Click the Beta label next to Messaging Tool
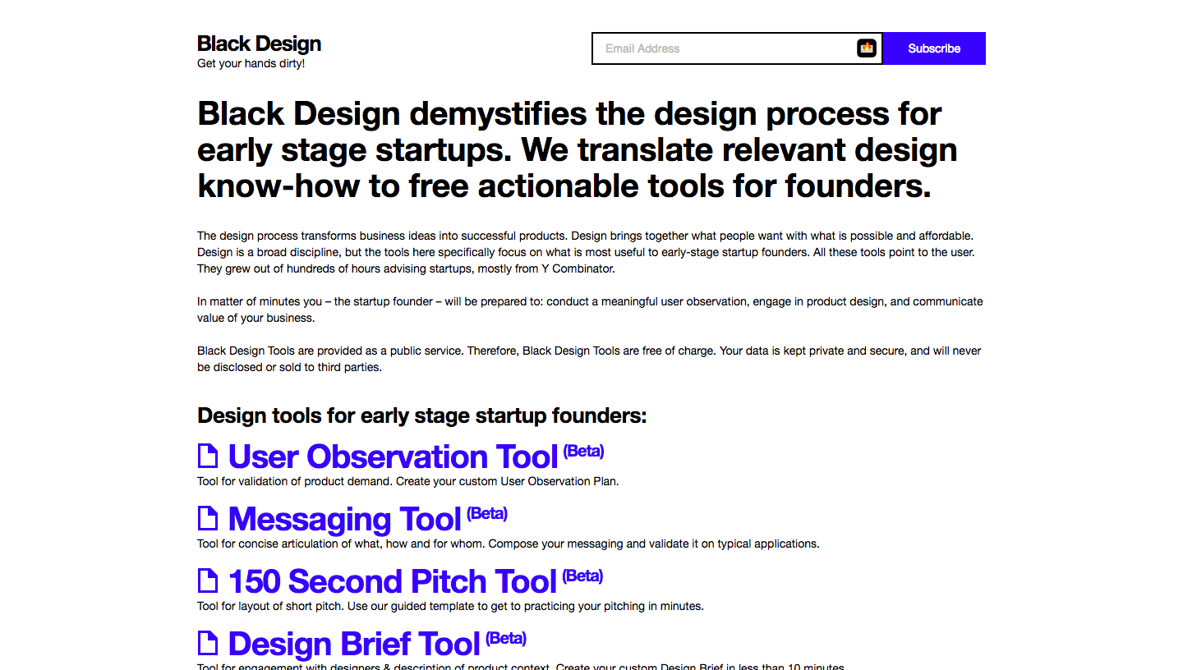This screenshot has height=670, width=1183. click(486, 513)
